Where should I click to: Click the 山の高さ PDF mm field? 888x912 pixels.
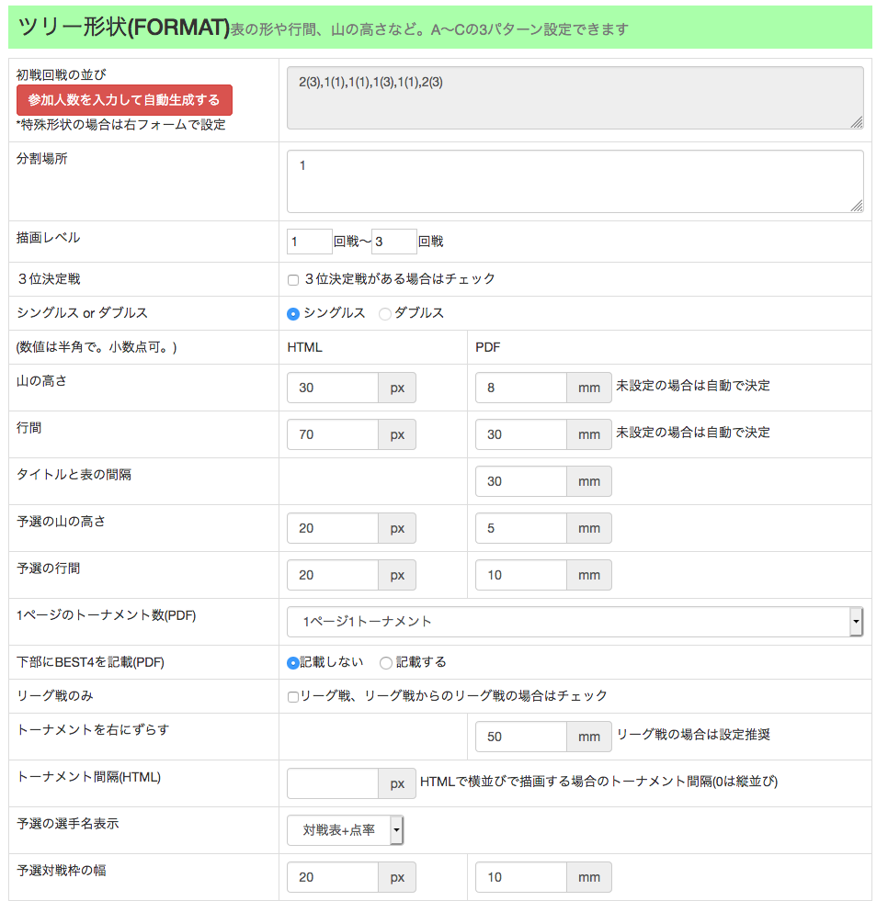(x=521, y=388)
